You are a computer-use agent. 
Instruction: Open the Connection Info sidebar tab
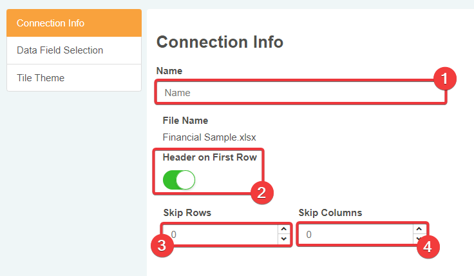pyautogui.click(x=73, y=23)
